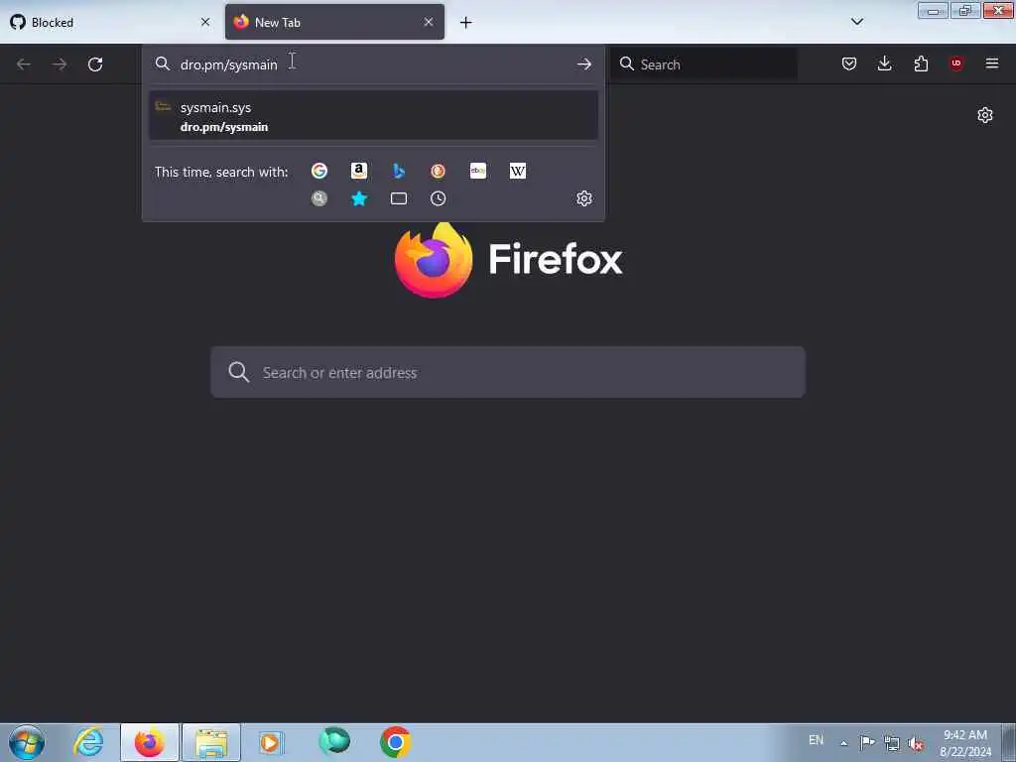Open search settings gear in the URL dropdown
The image size is (1016, 762).
coord(583,198)
